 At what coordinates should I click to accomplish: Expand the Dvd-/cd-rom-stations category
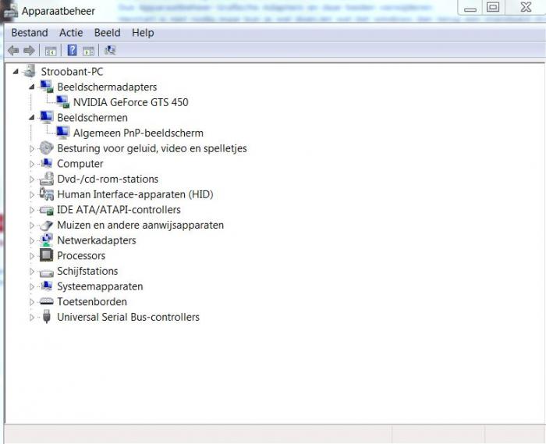click(32, 179)
